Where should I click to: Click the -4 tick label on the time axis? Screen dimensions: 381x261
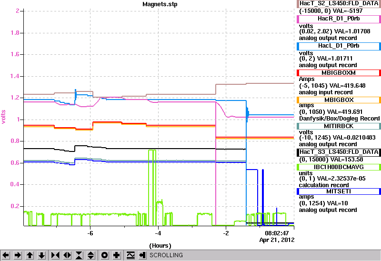158,233
